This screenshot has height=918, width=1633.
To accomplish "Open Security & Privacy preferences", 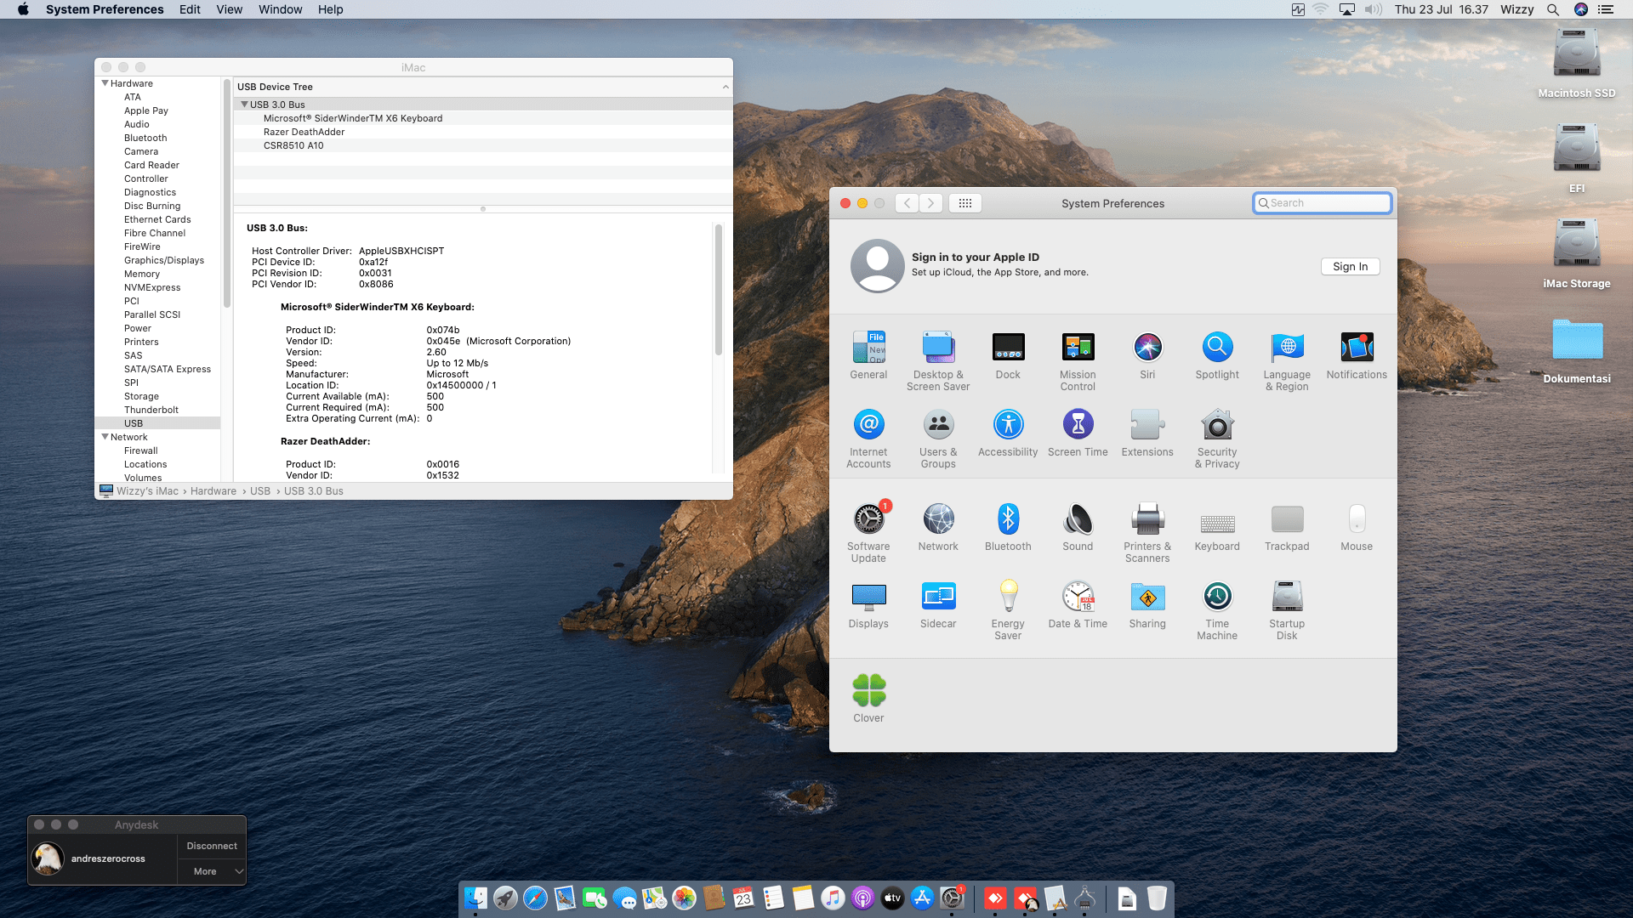I will click(1217, 439).
